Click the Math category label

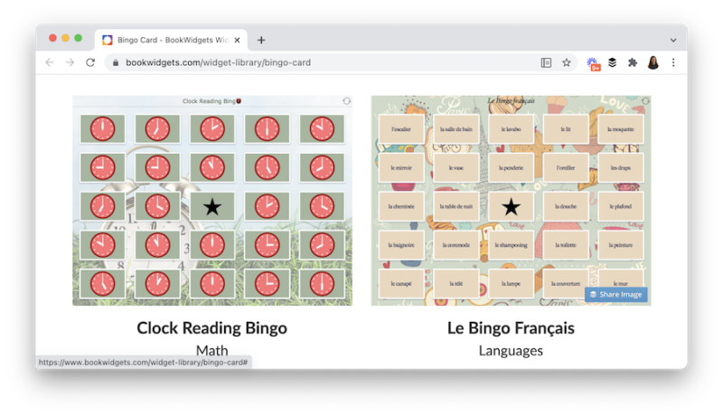tap(212, 350)
